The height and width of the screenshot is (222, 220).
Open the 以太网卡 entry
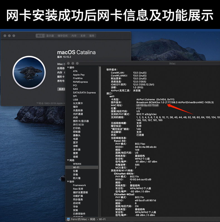click(x=78, y=103)
